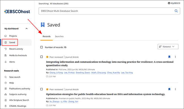The width and height of the screenshot is (184, 109).
Task: Open the Newest sort dropdown
Action: 168,47
